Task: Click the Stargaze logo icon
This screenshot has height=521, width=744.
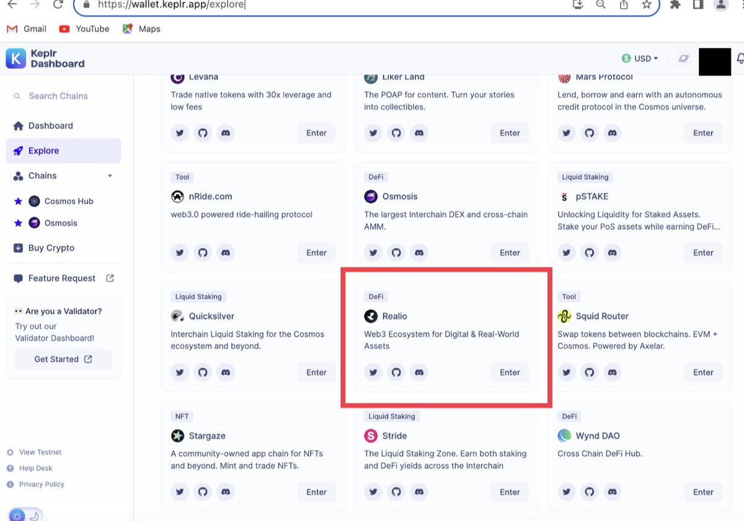Action: tap(177, 436)
